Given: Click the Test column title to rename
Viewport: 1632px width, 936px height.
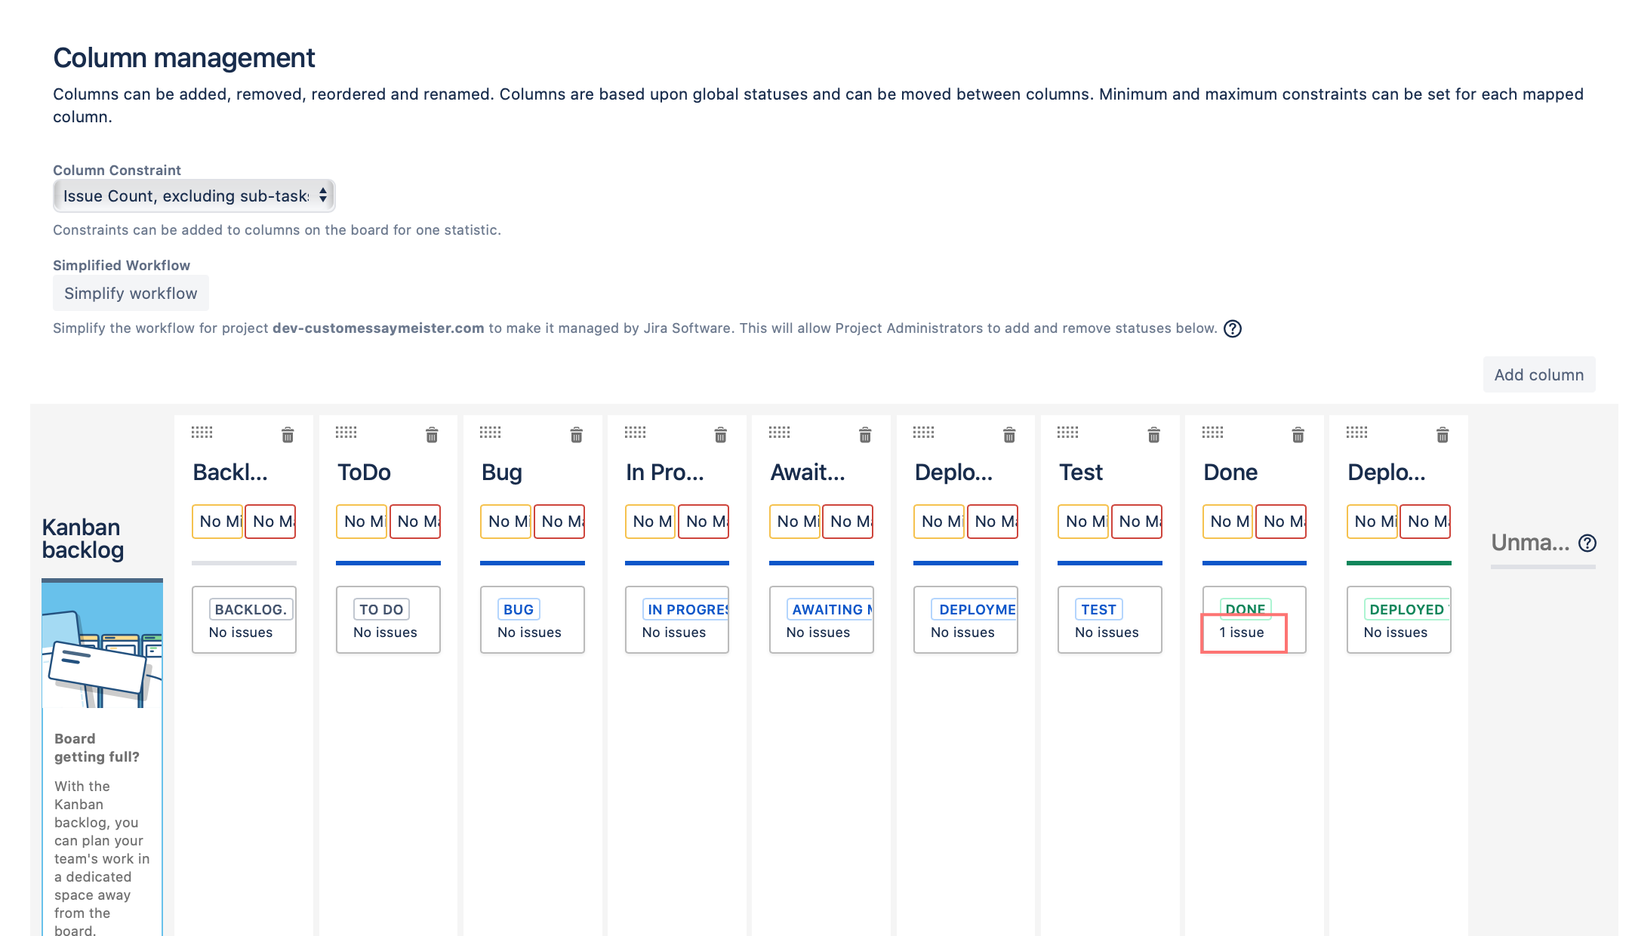Looking at the screenshot, I should pos(1080,473).
